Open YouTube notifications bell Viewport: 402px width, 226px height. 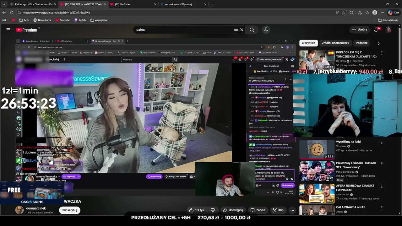377,30
